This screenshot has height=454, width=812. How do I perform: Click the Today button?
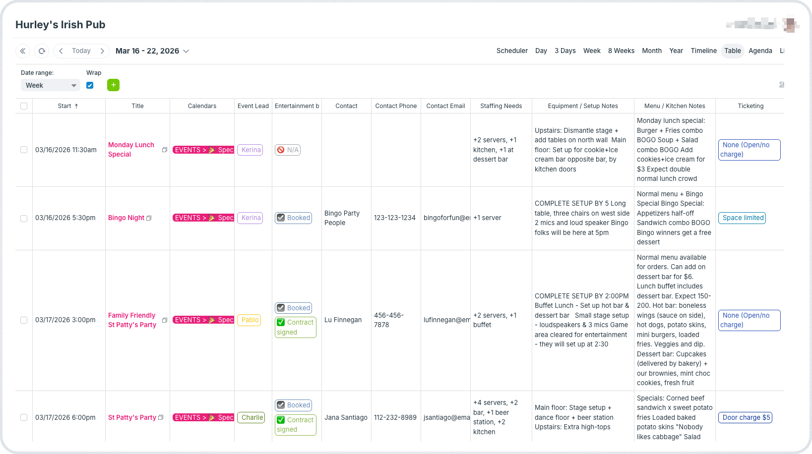81,51
